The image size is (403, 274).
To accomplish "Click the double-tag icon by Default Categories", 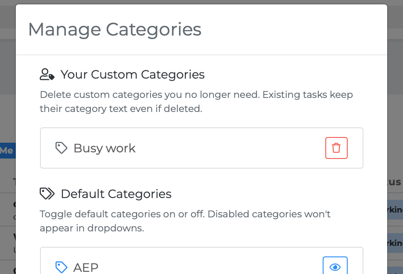I will 47,194.
